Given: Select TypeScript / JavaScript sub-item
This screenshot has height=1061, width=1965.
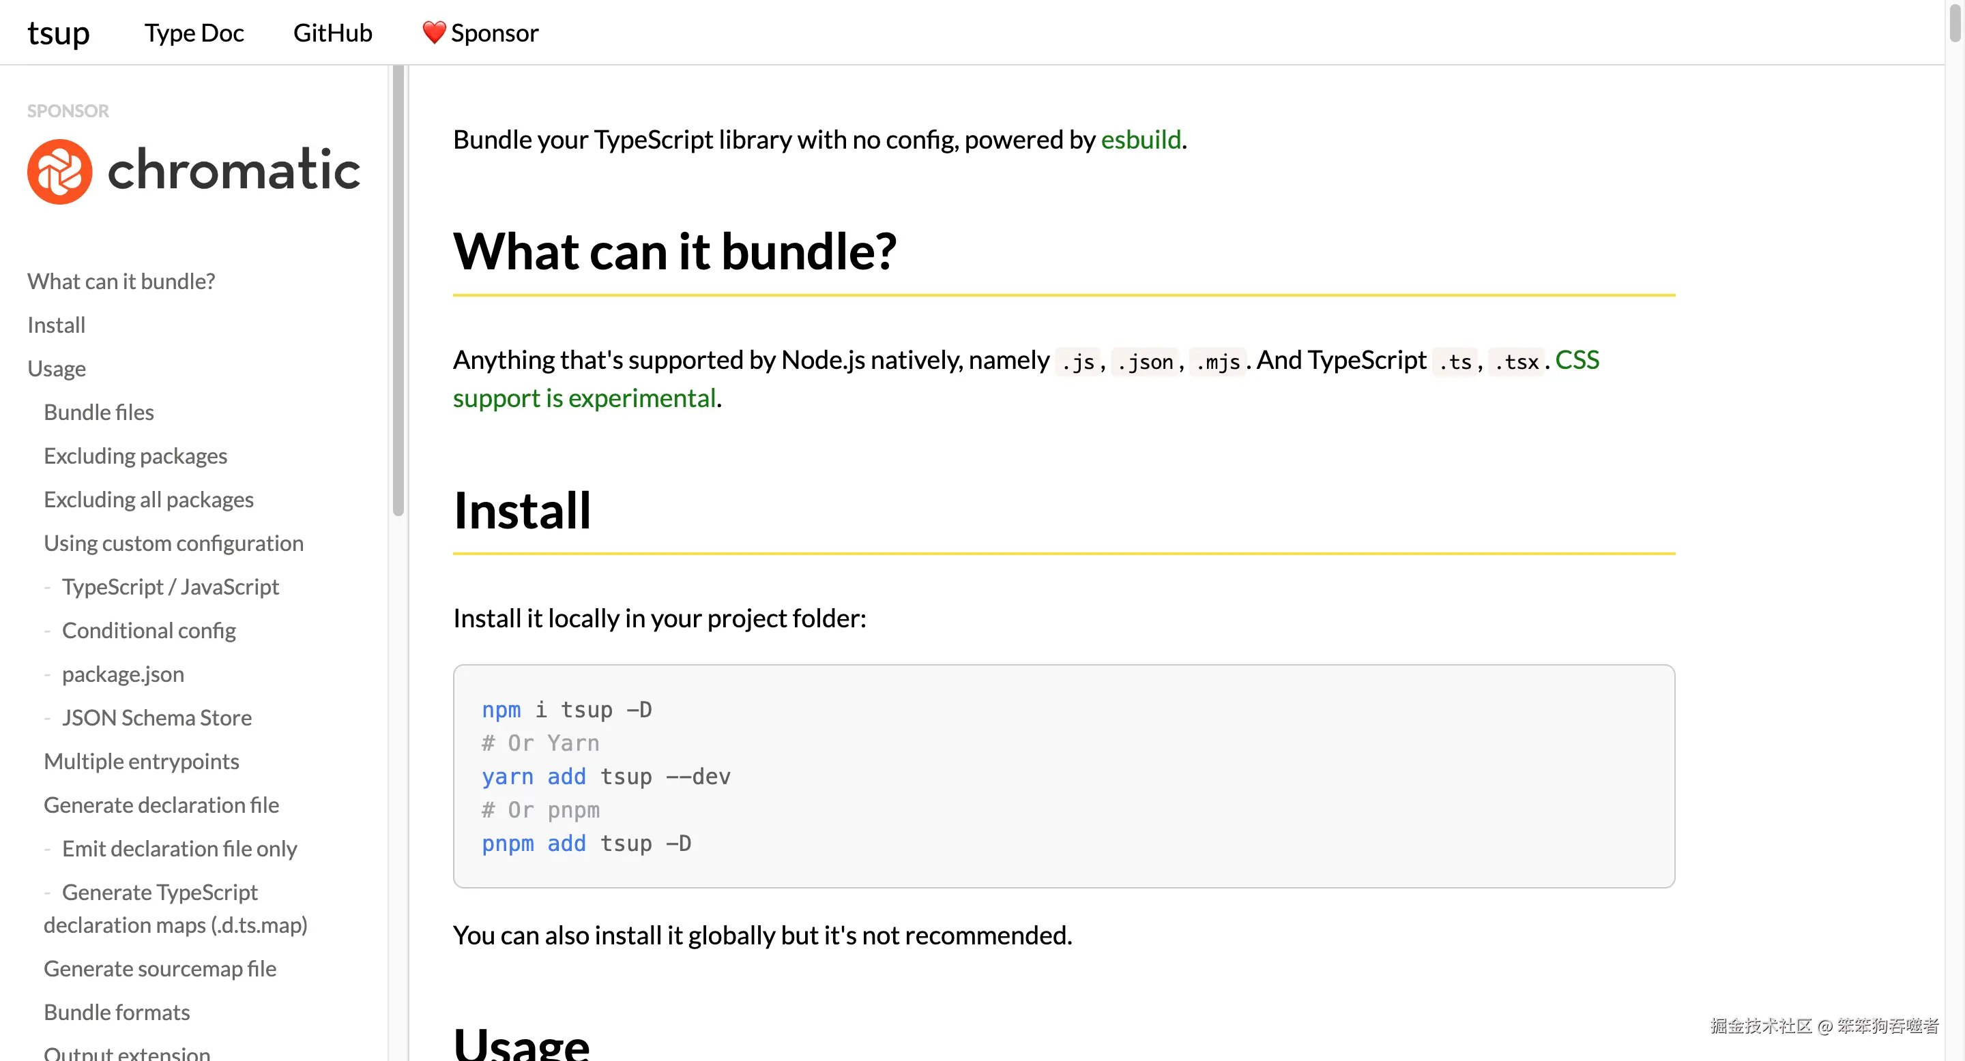Looking at the screenshot, I should [x=170, y=586].
